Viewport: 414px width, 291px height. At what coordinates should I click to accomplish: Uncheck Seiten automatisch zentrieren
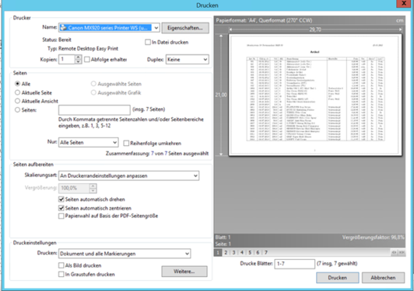(x=61, y=208)
